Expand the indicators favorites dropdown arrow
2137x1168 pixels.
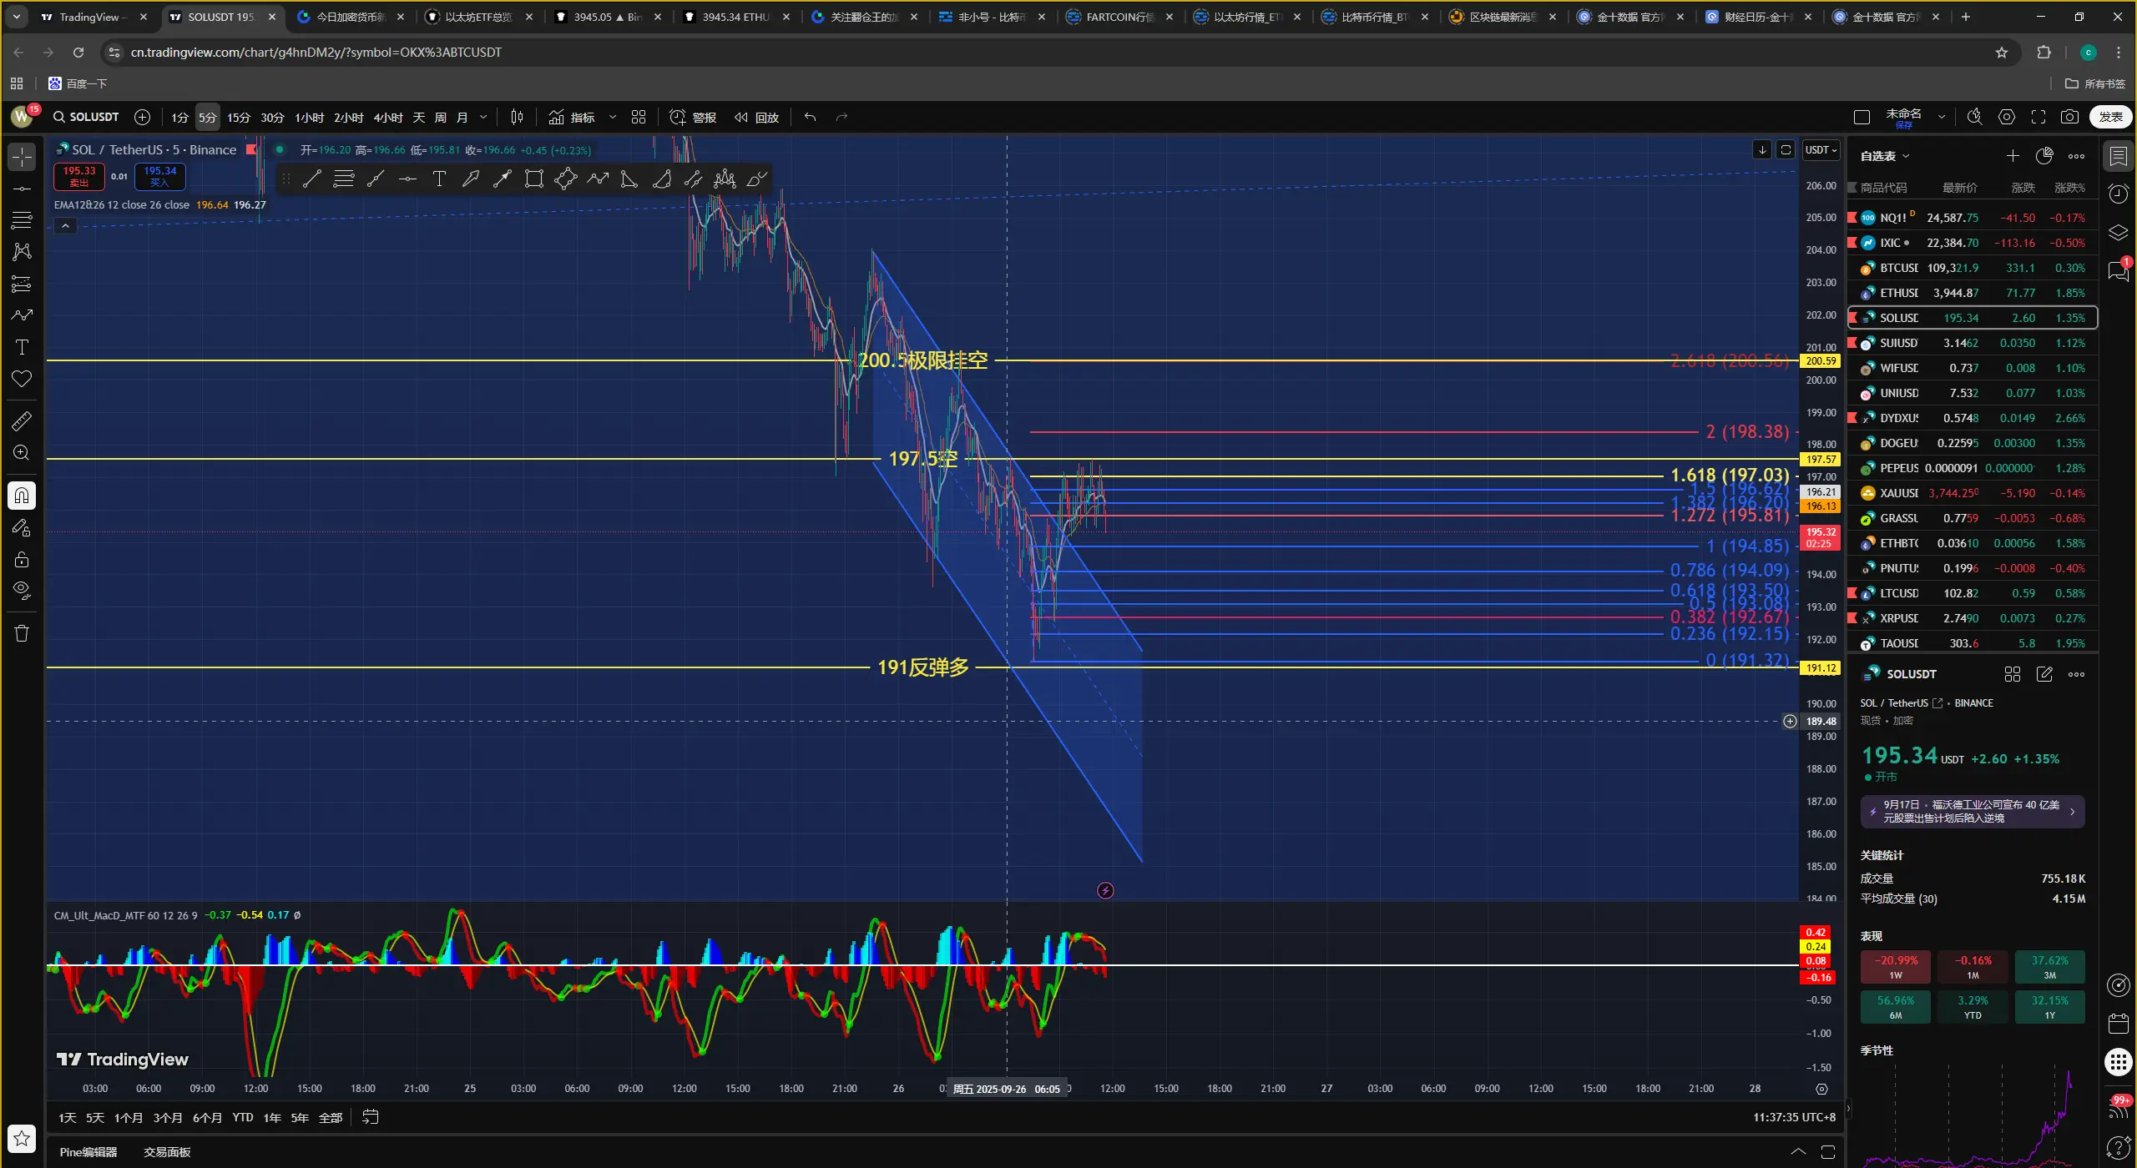click(x=613, y=118)
